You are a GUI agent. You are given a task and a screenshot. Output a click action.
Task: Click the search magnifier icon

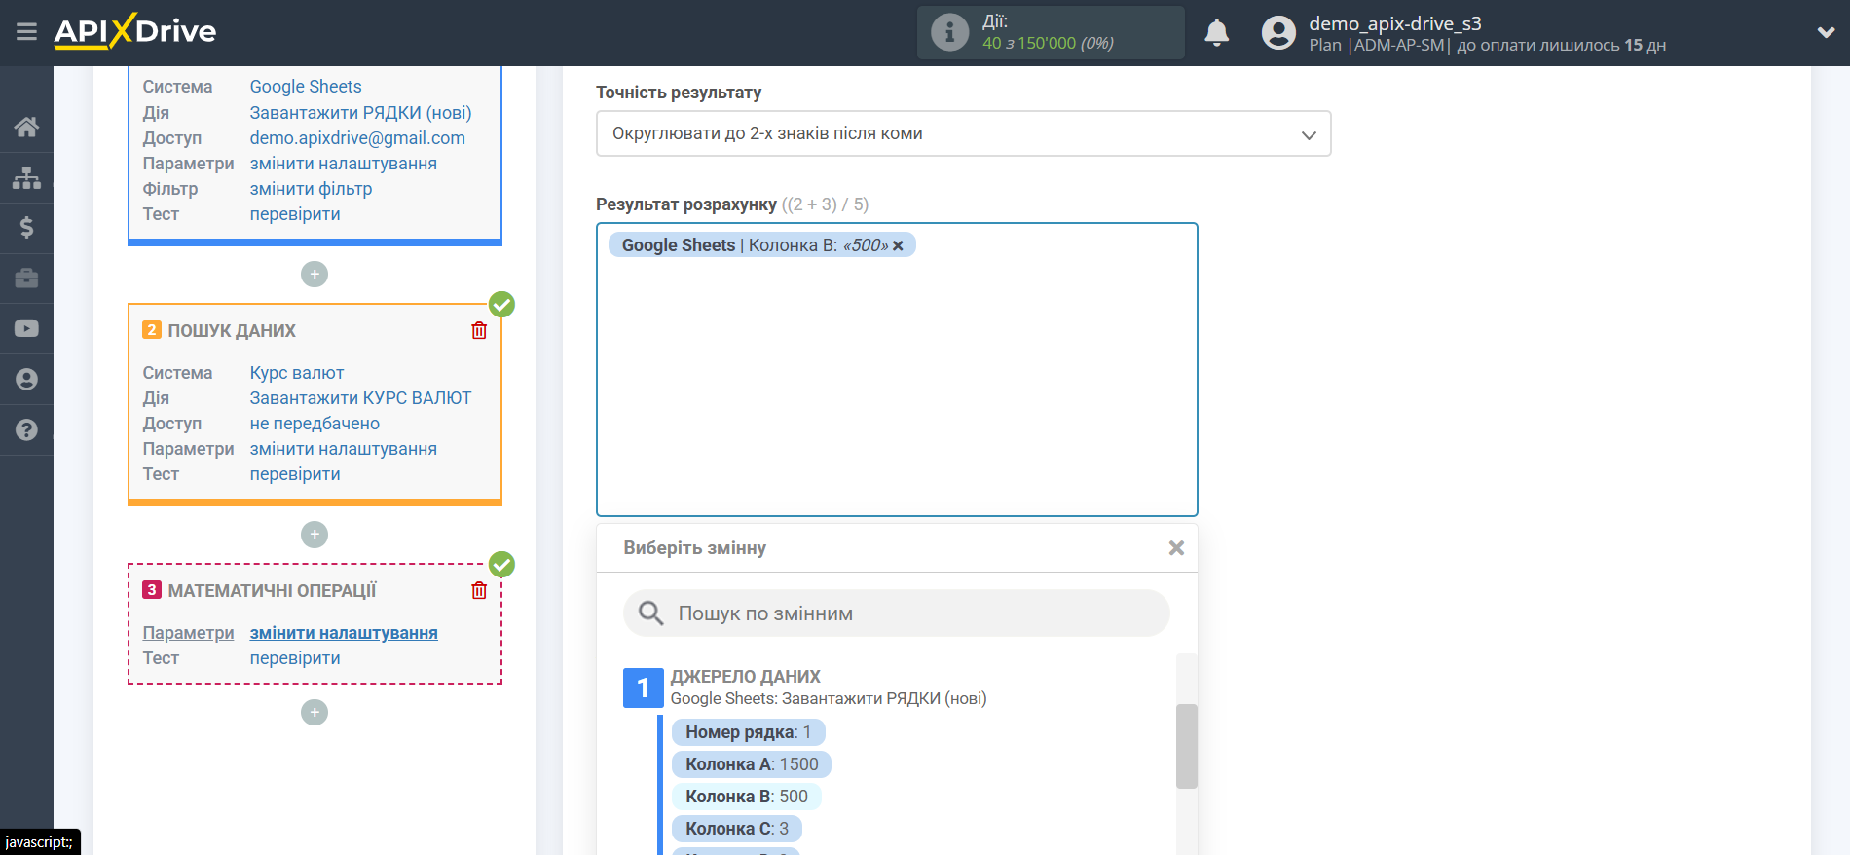[x=650, y=613]
